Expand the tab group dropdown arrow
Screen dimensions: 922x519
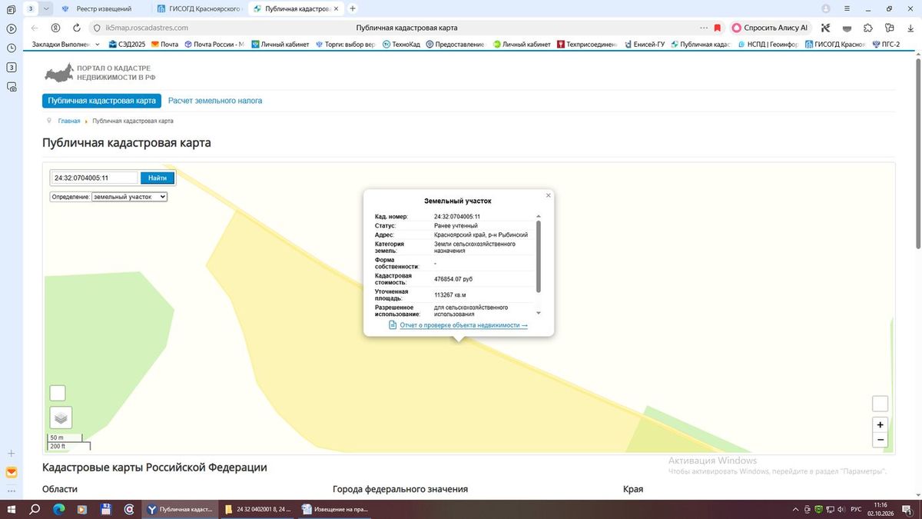[47, 8]
